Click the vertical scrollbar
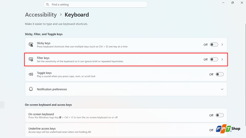The image size is (246, 138). [x=245, y=74]
